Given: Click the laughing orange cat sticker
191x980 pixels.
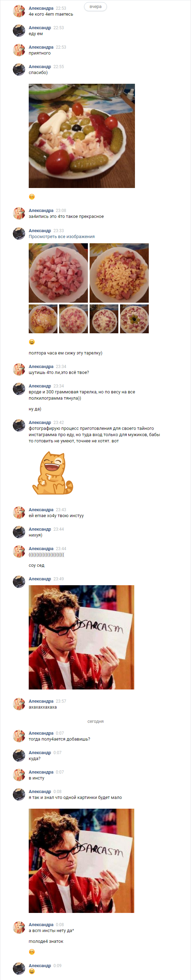Looking at the screenshot, I should pyautogui.click(x=53, y=473).
